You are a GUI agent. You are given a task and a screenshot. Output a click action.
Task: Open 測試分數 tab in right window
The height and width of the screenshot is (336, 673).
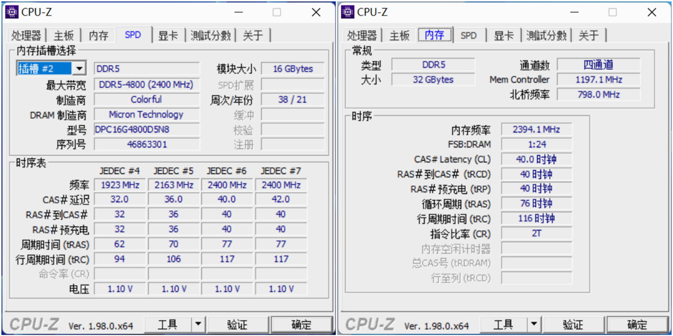(546, 36)
